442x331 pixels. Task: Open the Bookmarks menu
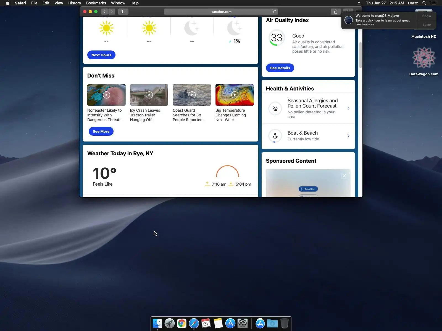96,3
